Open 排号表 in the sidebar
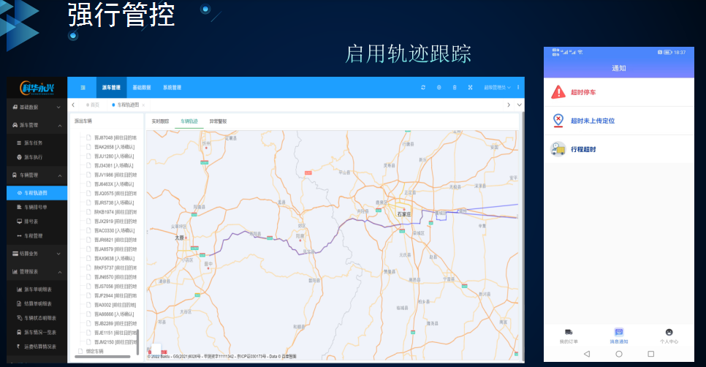The image size is (706, 367). [x=37, y=222]
